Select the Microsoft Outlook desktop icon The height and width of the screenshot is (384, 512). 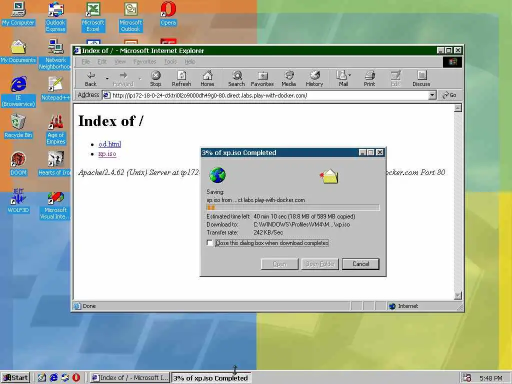[130, 17]
